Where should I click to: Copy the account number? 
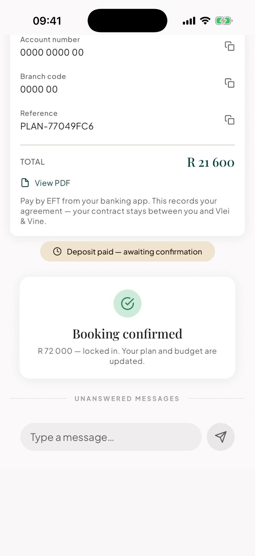(x=229, y=46)
